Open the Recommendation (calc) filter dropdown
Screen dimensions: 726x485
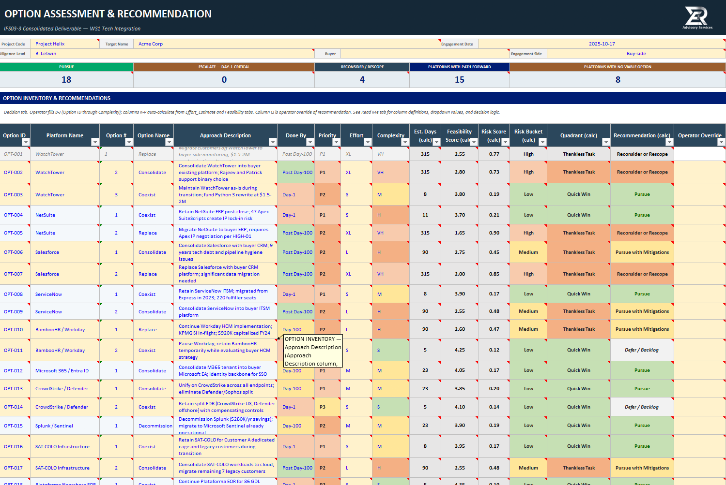point(669,142)
